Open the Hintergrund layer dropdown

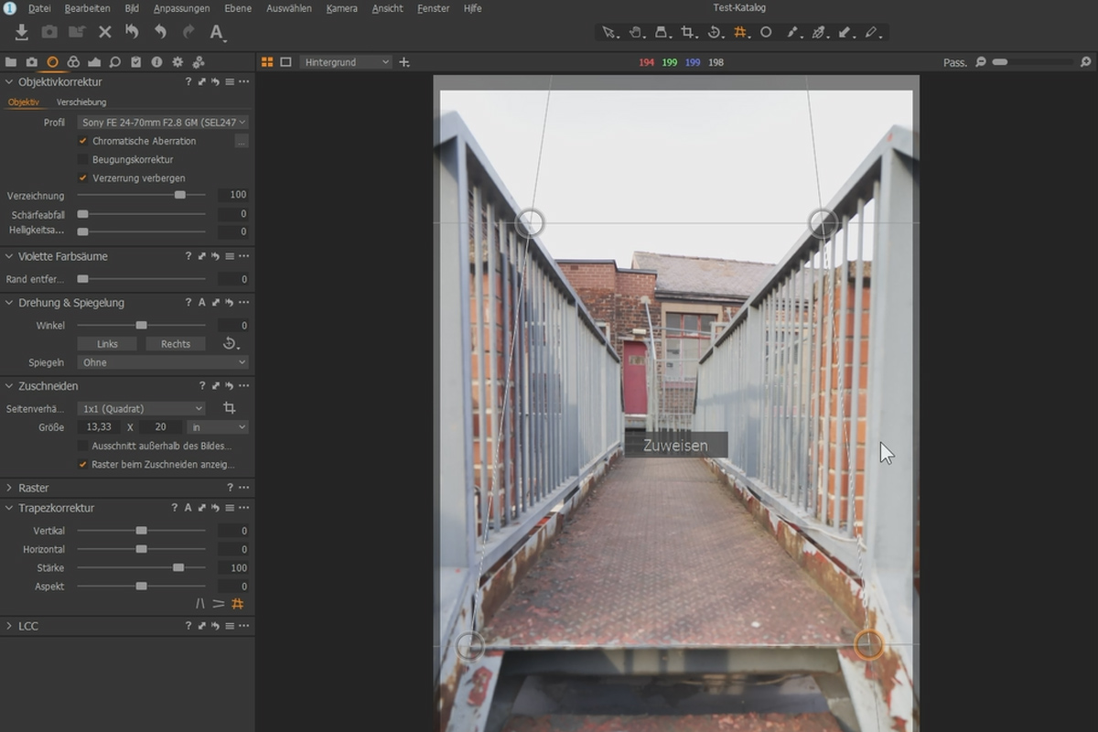[x=345, y=62]
